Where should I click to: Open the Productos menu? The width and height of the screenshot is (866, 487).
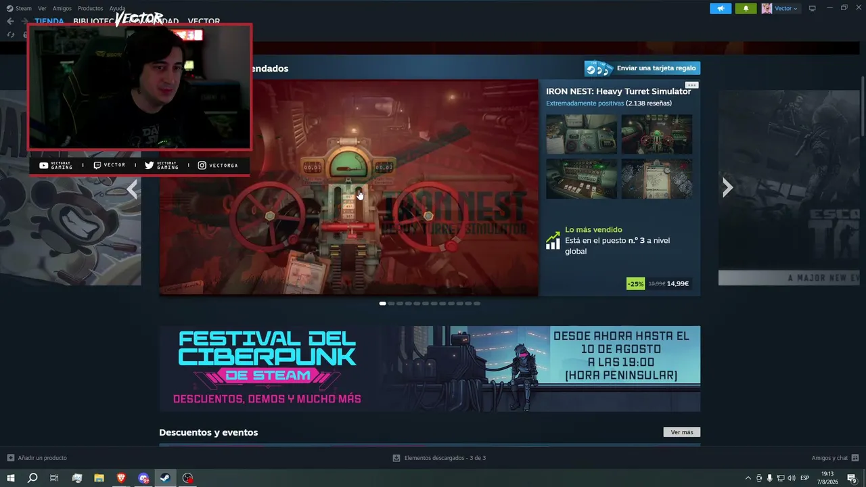pos(91,9)
